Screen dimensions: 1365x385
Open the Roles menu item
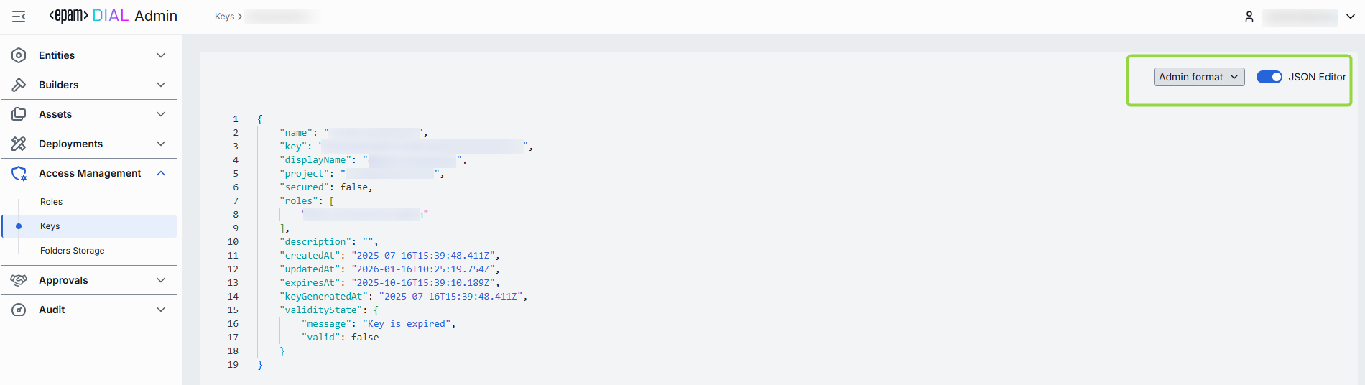51,202
